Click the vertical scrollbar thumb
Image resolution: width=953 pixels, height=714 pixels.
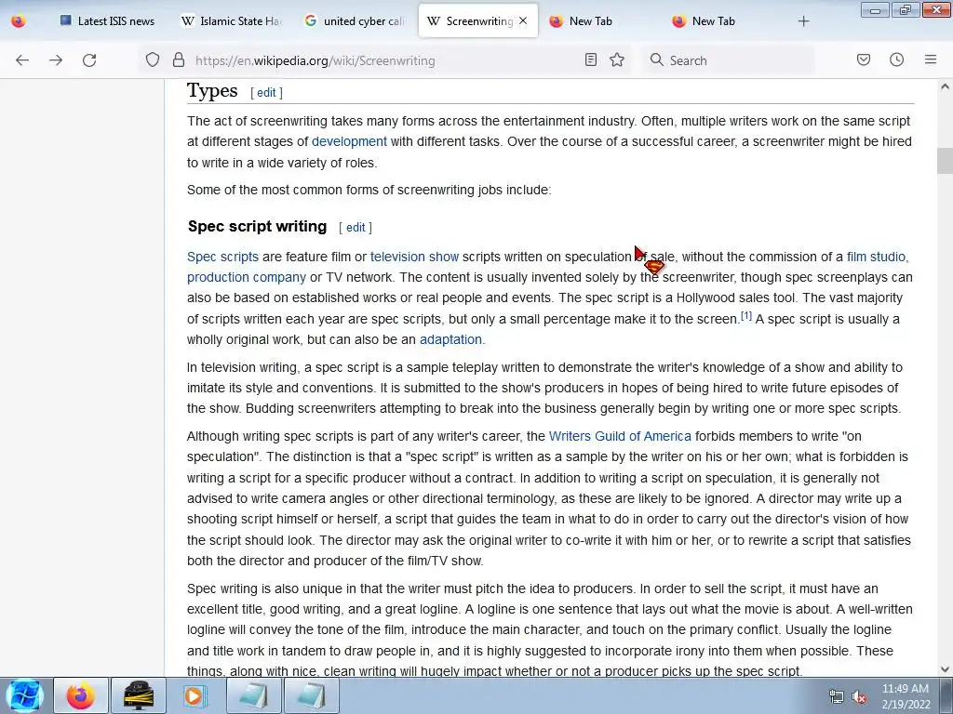945,160
